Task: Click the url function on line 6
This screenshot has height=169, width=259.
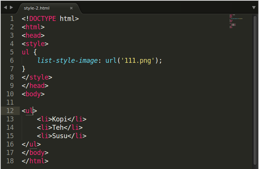Action: point(111,61)
